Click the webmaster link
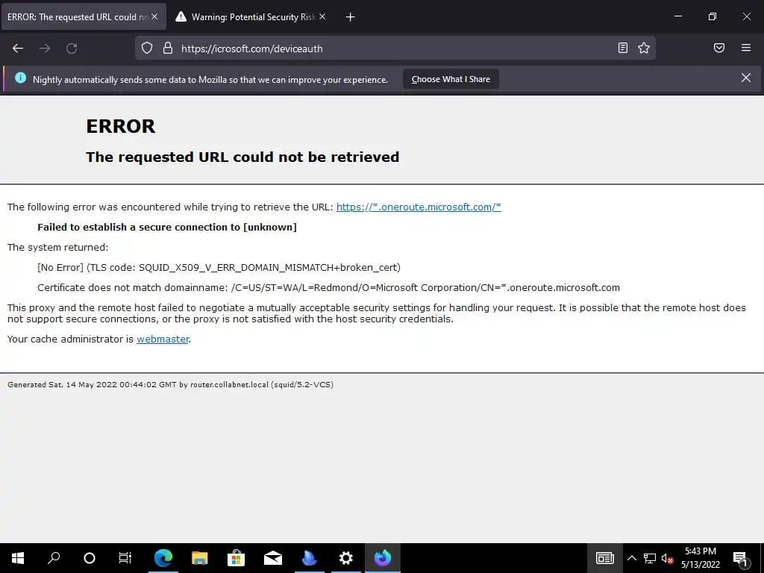Screen dimensions: 764x573 tap(163, 339)
